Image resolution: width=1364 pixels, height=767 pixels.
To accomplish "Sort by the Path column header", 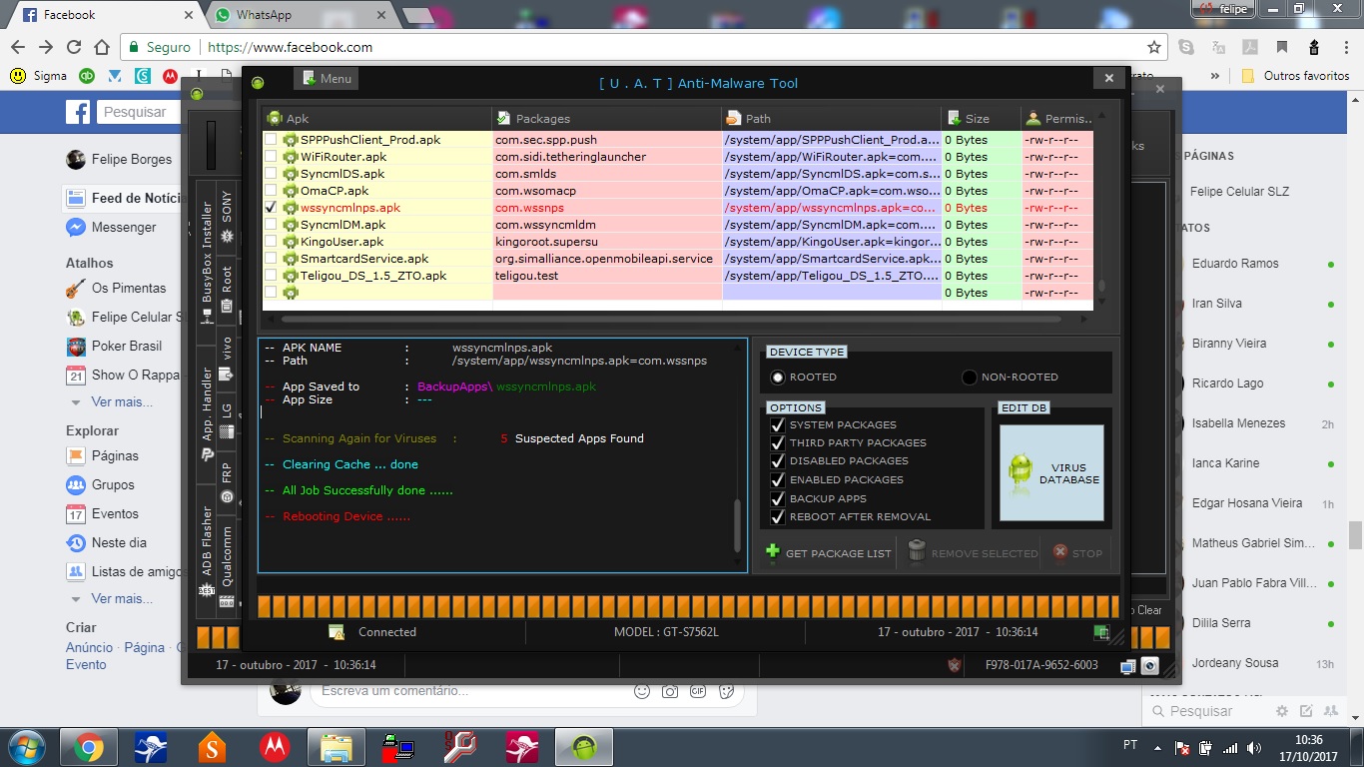I will click(x=832, y=118).
